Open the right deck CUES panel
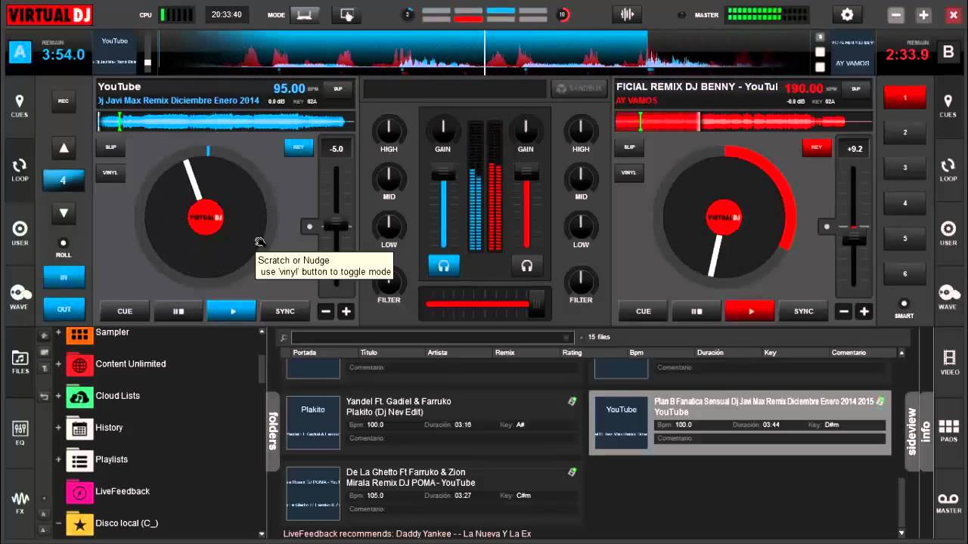The width and height of the screenshot is (968, 544). click(948, 106)
